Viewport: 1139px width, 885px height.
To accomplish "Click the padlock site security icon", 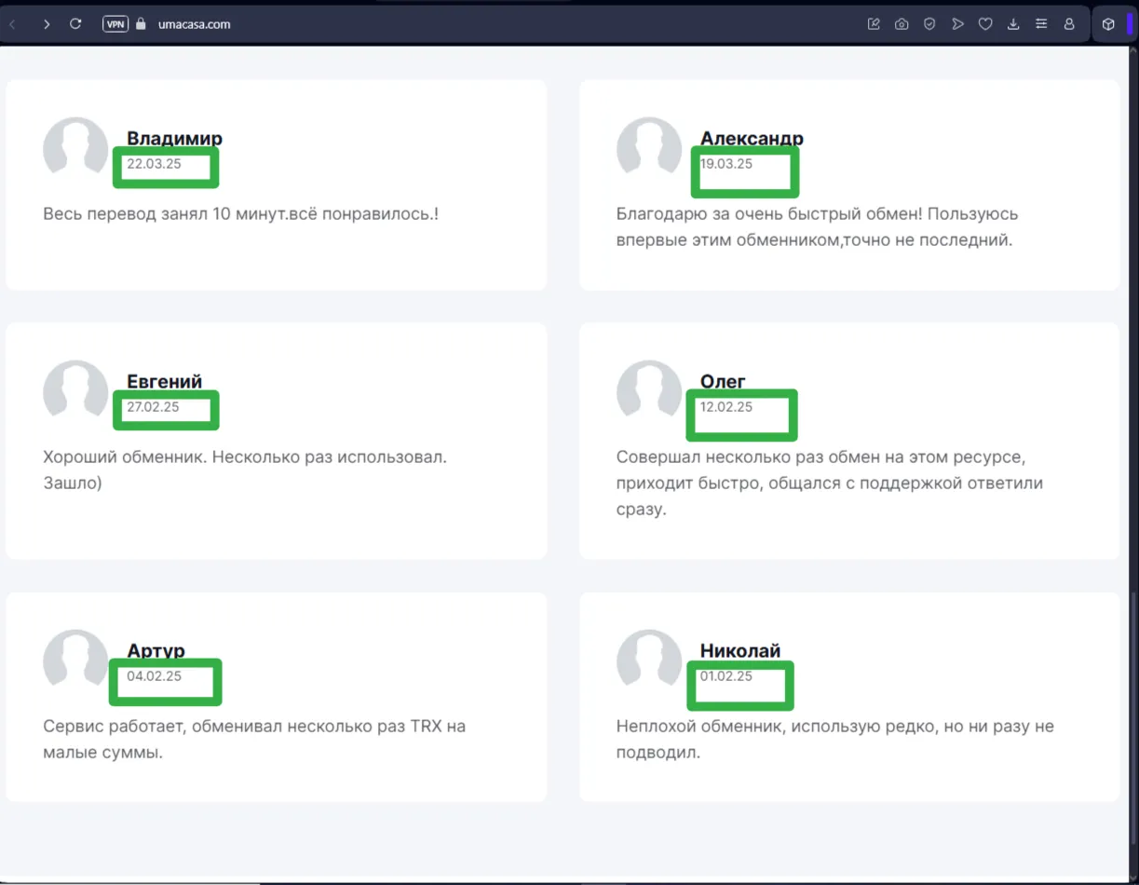I will (x=142, y=24).
